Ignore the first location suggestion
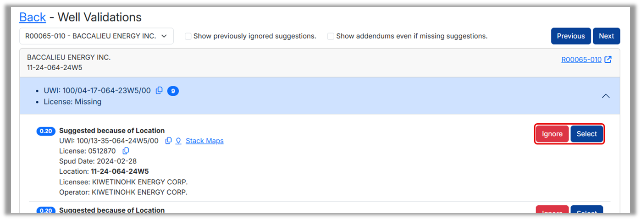Viewport: 641px width, 220px height. (x=552, y=134)
